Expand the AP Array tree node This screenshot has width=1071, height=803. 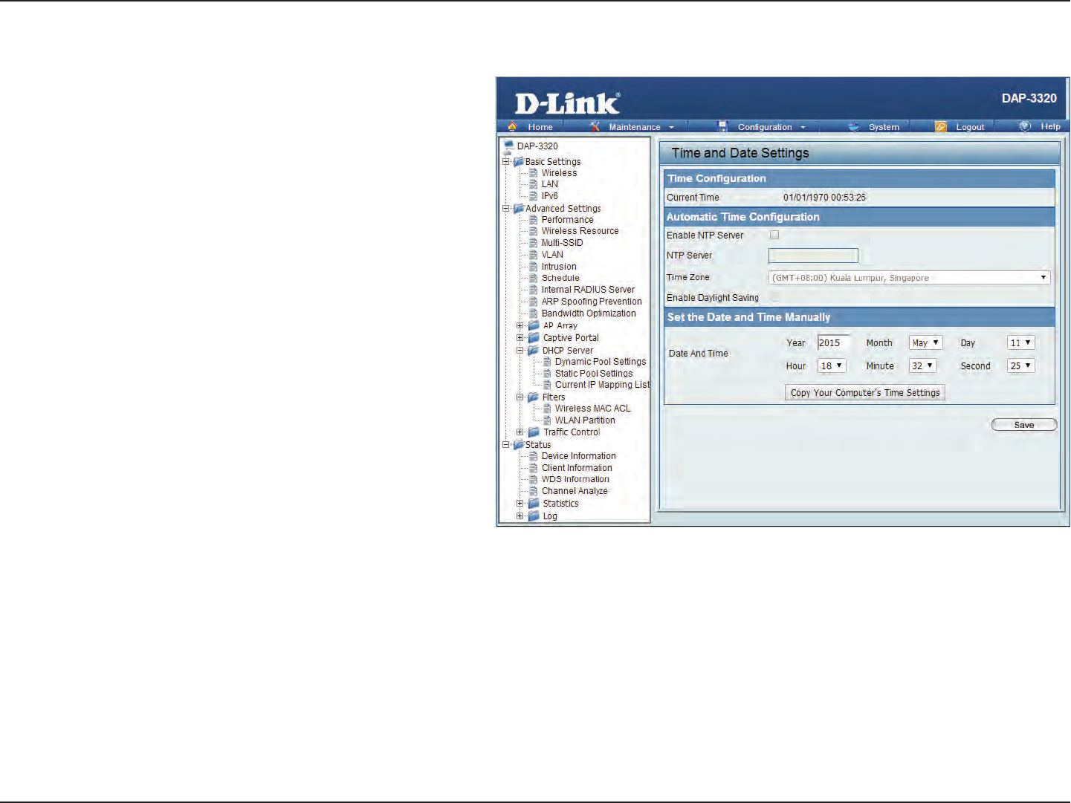[x=520, y=325]
